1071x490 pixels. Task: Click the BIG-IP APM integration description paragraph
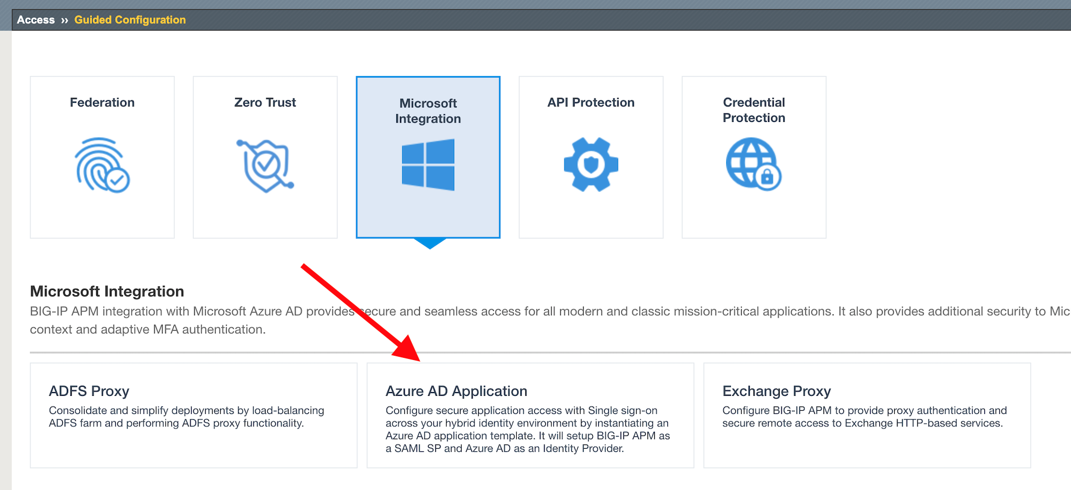[550, 320]
